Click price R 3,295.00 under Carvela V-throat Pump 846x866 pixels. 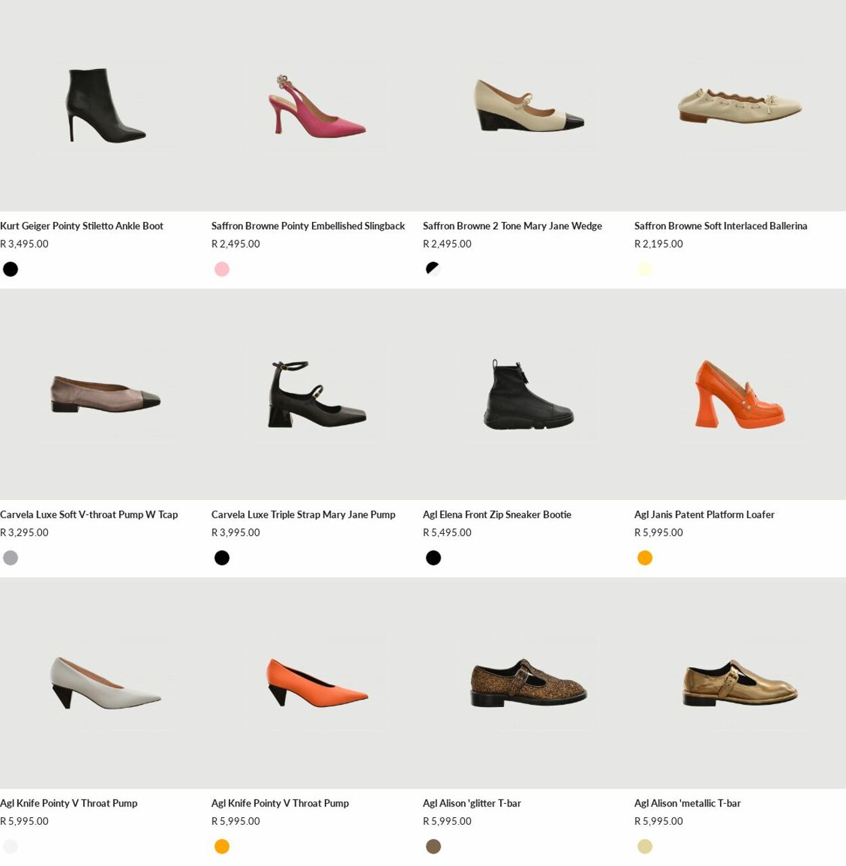(24, 533)
